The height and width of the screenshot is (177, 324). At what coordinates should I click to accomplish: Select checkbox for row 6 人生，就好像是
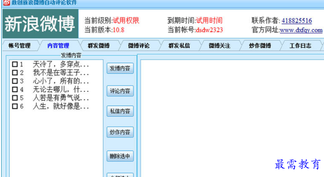(x=15, y=106)
